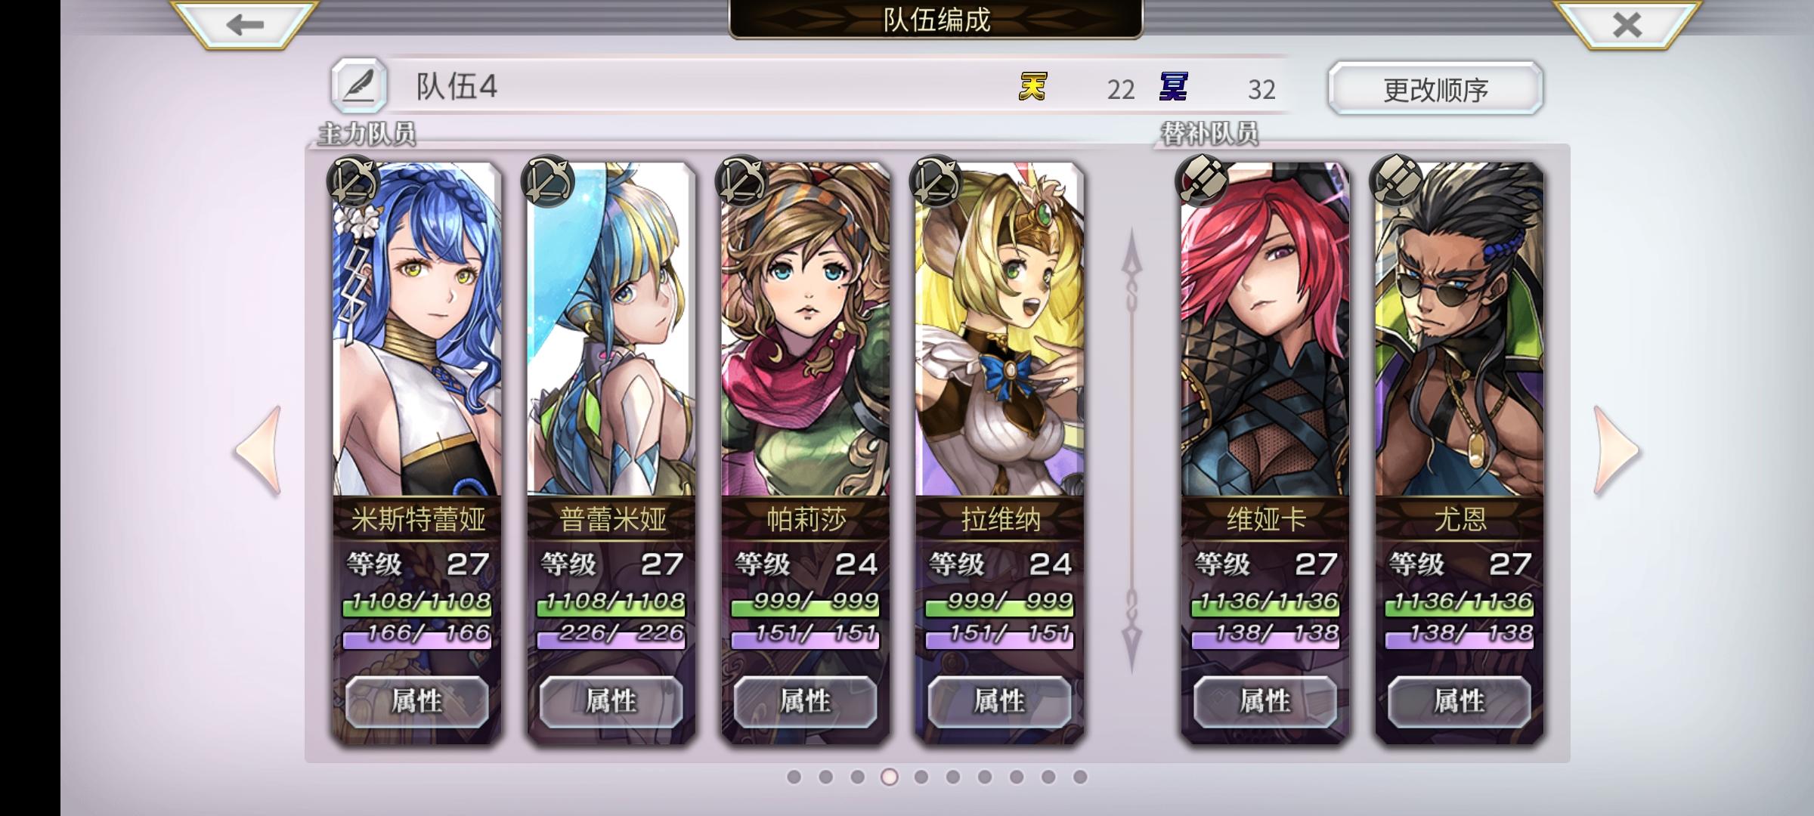Tap the hammer class icon on 尤恩
This screenshot has height=816, width=1814.
1396,181
